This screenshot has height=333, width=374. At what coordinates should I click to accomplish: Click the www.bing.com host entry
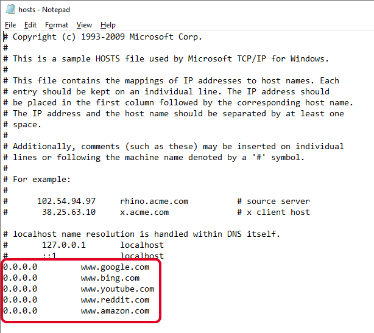point(110,278)
